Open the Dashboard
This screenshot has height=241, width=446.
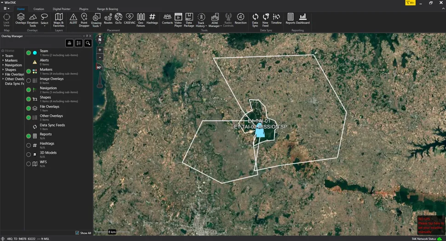point(303,19)
